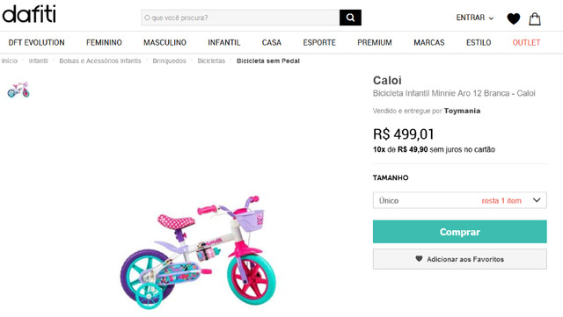Open the shopping bag icon

(535, 18)
